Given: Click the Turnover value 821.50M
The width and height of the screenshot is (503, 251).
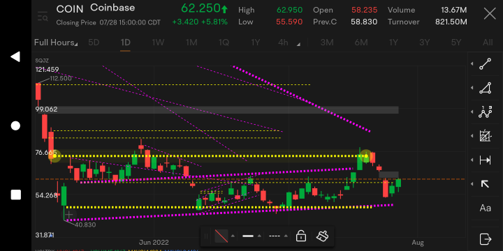Looking at the screenshot, I should [x=451, y=22].
